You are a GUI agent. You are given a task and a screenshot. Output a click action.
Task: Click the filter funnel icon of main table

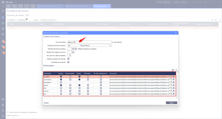pyautogui.click(x=219, y=20)
